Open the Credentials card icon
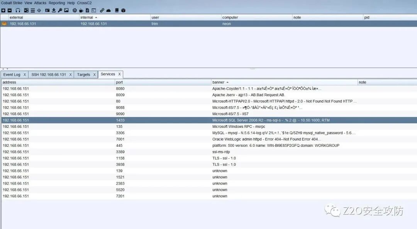The image size is (417, 229). tap(47, 10)
